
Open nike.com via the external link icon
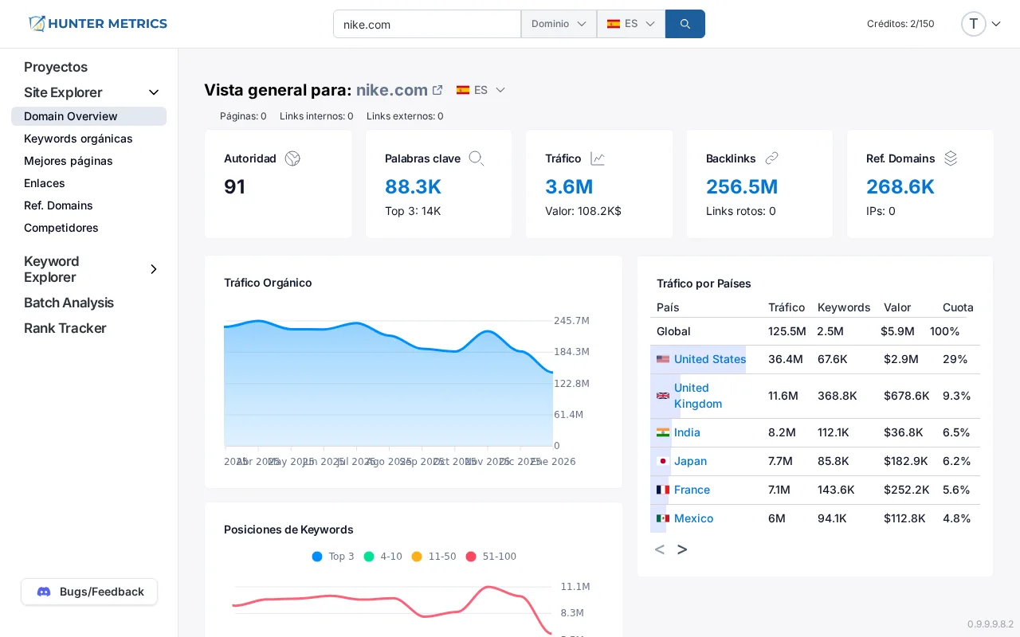tap(437, 89)
